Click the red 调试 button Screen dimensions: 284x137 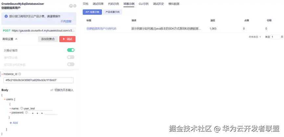coord(67,39)
